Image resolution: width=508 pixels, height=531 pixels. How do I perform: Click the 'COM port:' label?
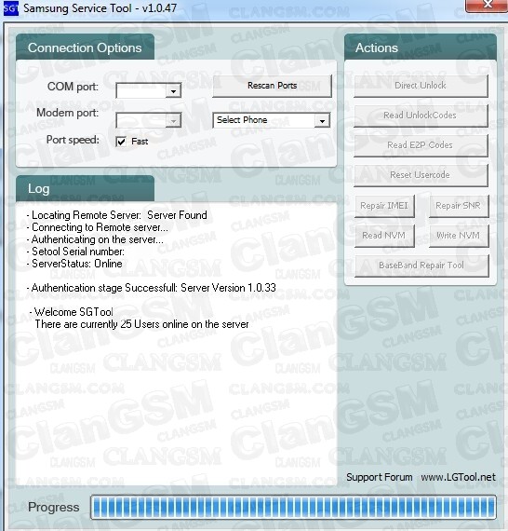tap(73, 87)
